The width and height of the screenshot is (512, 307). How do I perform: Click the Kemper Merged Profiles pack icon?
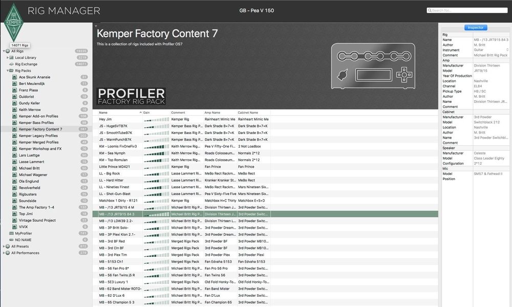(14, 143)
